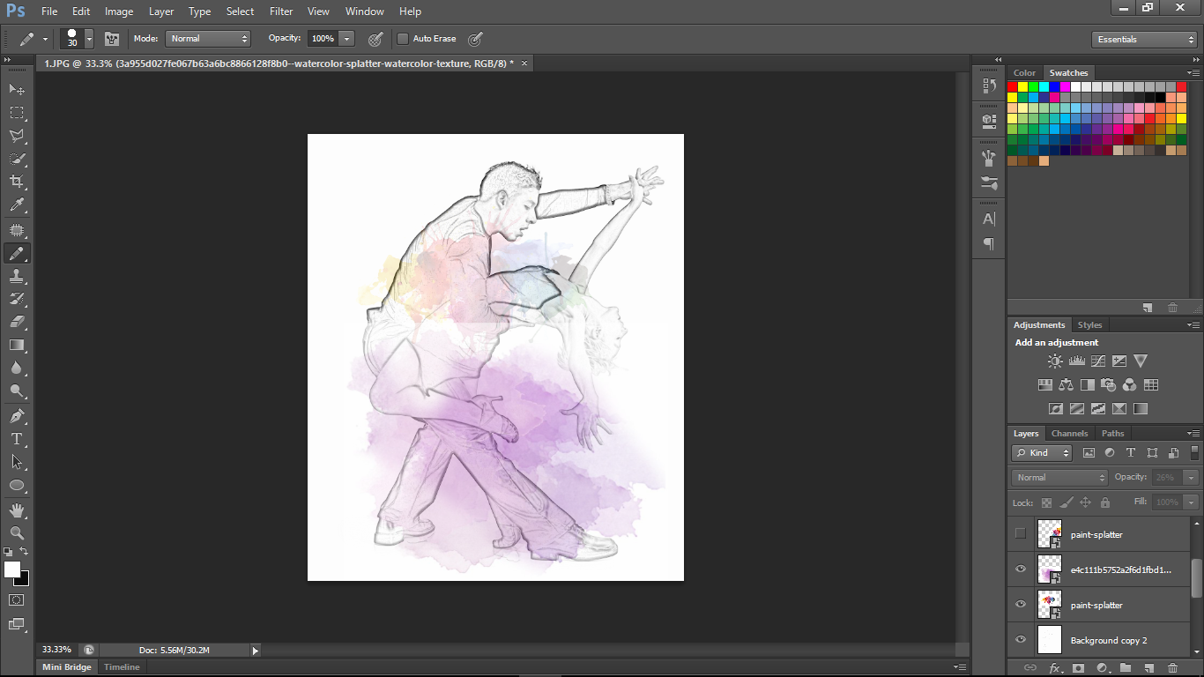Add a Curves adjustment
1204x677 pixels.
click(x=1098, y=361)
